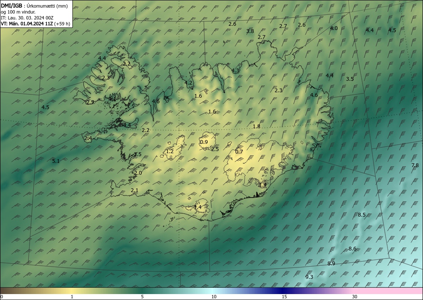
Task: Select the 'IT: Lau. 30. 03. 2024 00Z' line
Action: tap(27, 18)
